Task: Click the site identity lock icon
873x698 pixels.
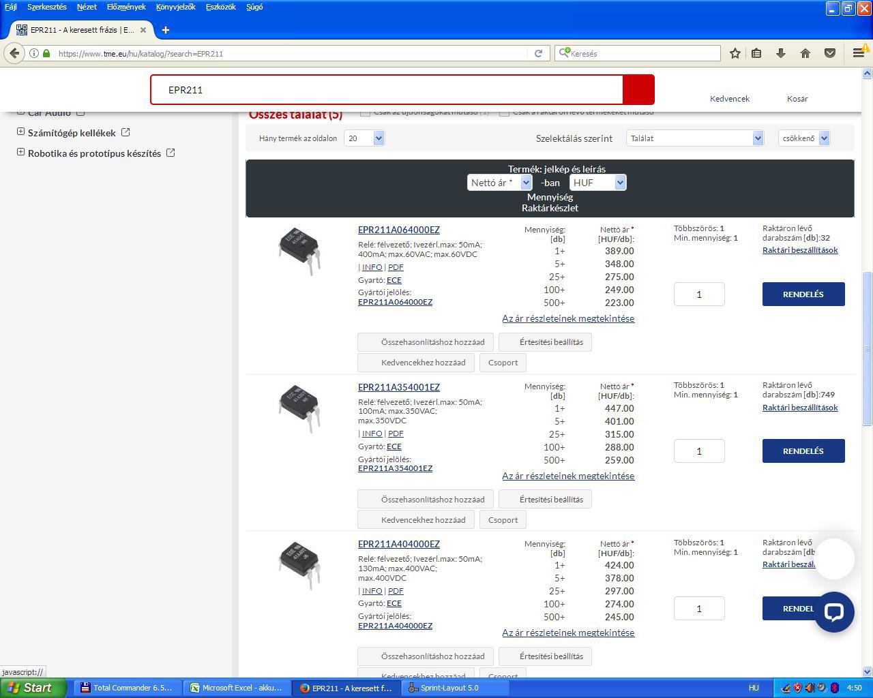Action: pos(46,53)
